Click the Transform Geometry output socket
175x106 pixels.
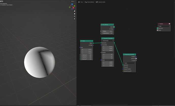(x=114, y=43)
